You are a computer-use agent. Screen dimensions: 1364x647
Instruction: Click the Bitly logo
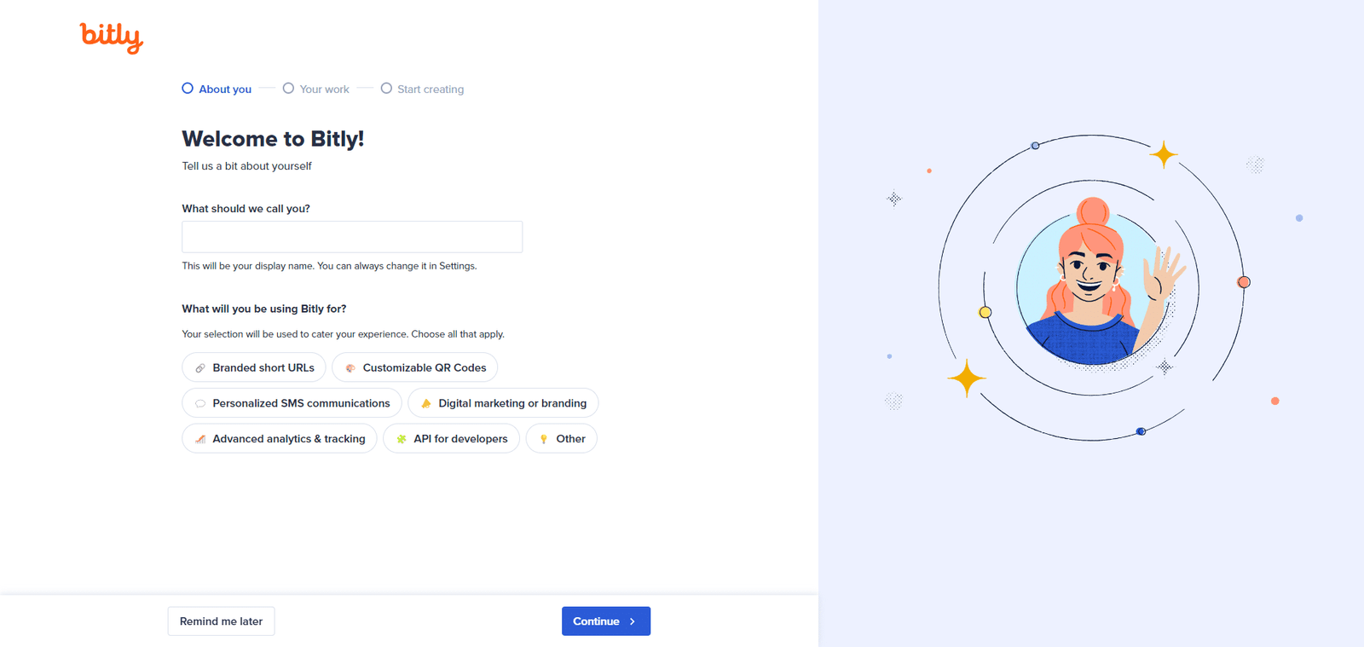tap(111, 37)
